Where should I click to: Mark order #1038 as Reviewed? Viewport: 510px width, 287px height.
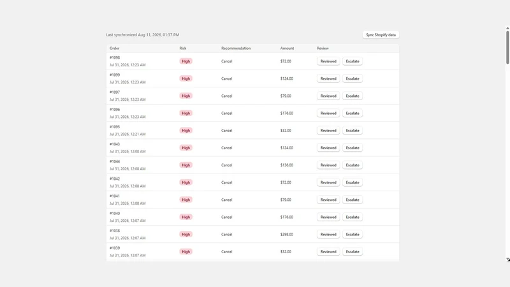[x=328, y=234]
